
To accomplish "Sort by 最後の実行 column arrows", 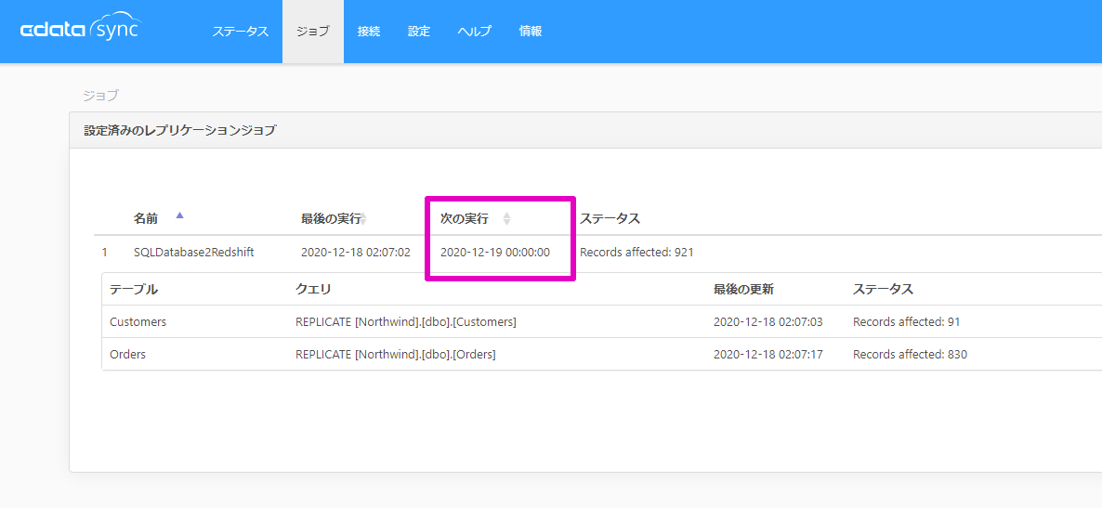I will 363,219.
